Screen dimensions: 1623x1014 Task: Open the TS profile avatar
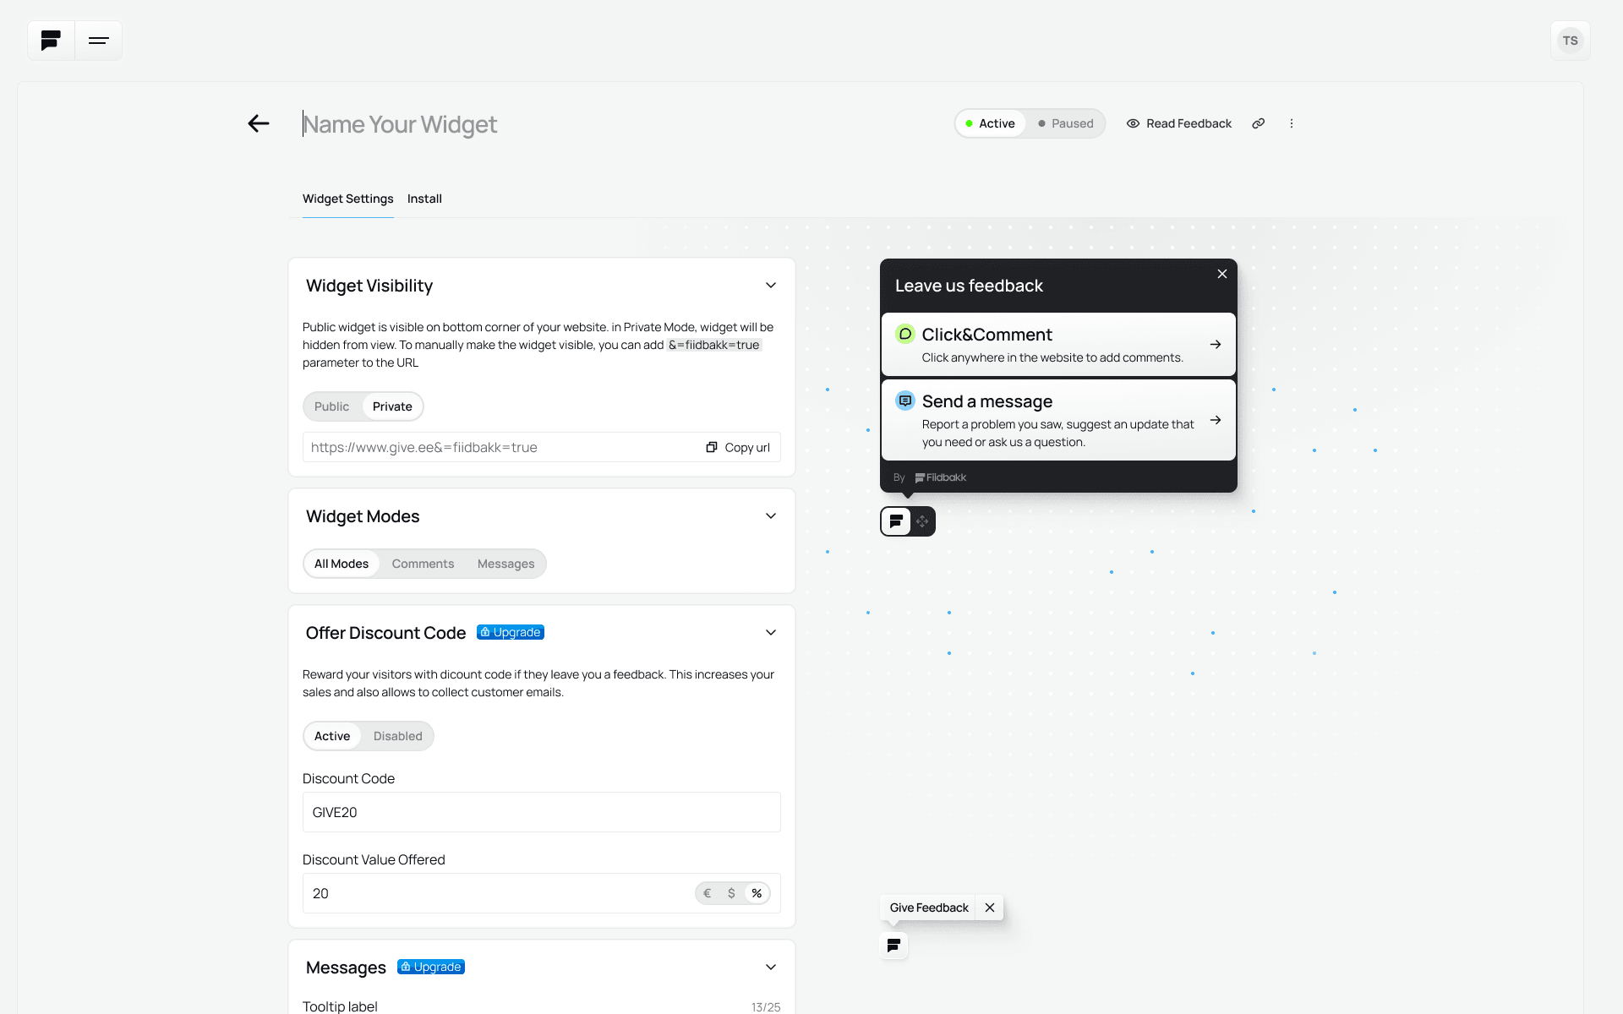pyautogui.click(x=1570, y=40)
